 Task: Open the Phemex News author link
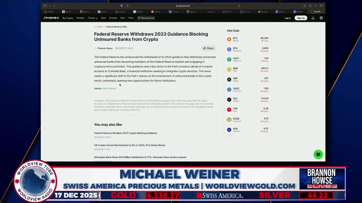[x=105, y=48]
